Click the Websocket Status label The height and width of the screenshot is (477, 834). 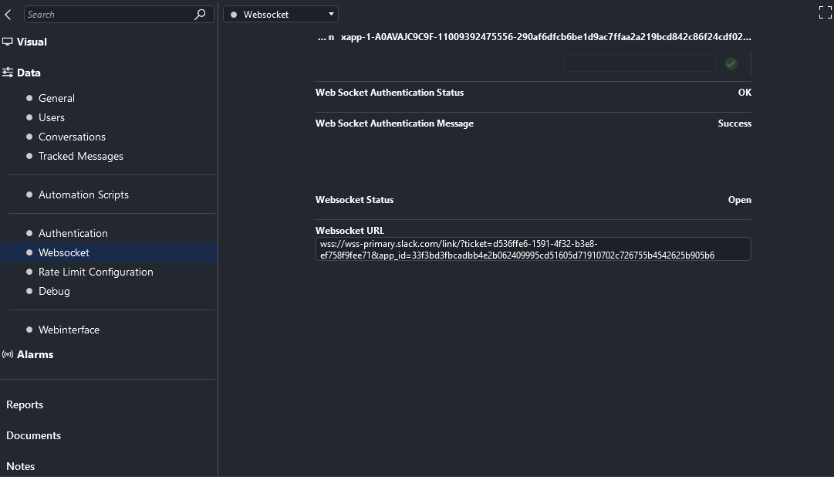pyautogui.click(x=354, y=200)
